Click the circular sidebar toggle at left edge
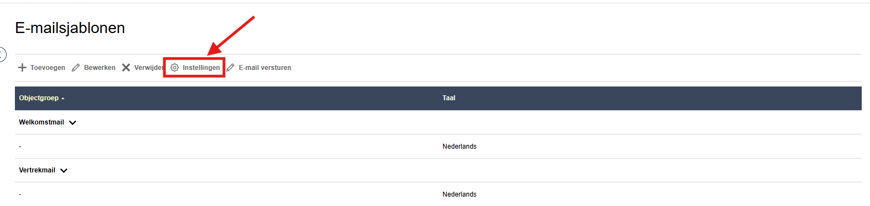The image size is (870, 206). [x=2, y=55]
